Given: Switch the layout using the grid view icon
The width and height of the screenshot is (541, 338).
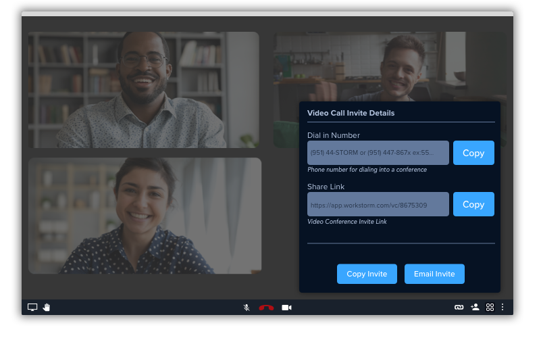Looking at the screenshot, I should coord(490,308).
